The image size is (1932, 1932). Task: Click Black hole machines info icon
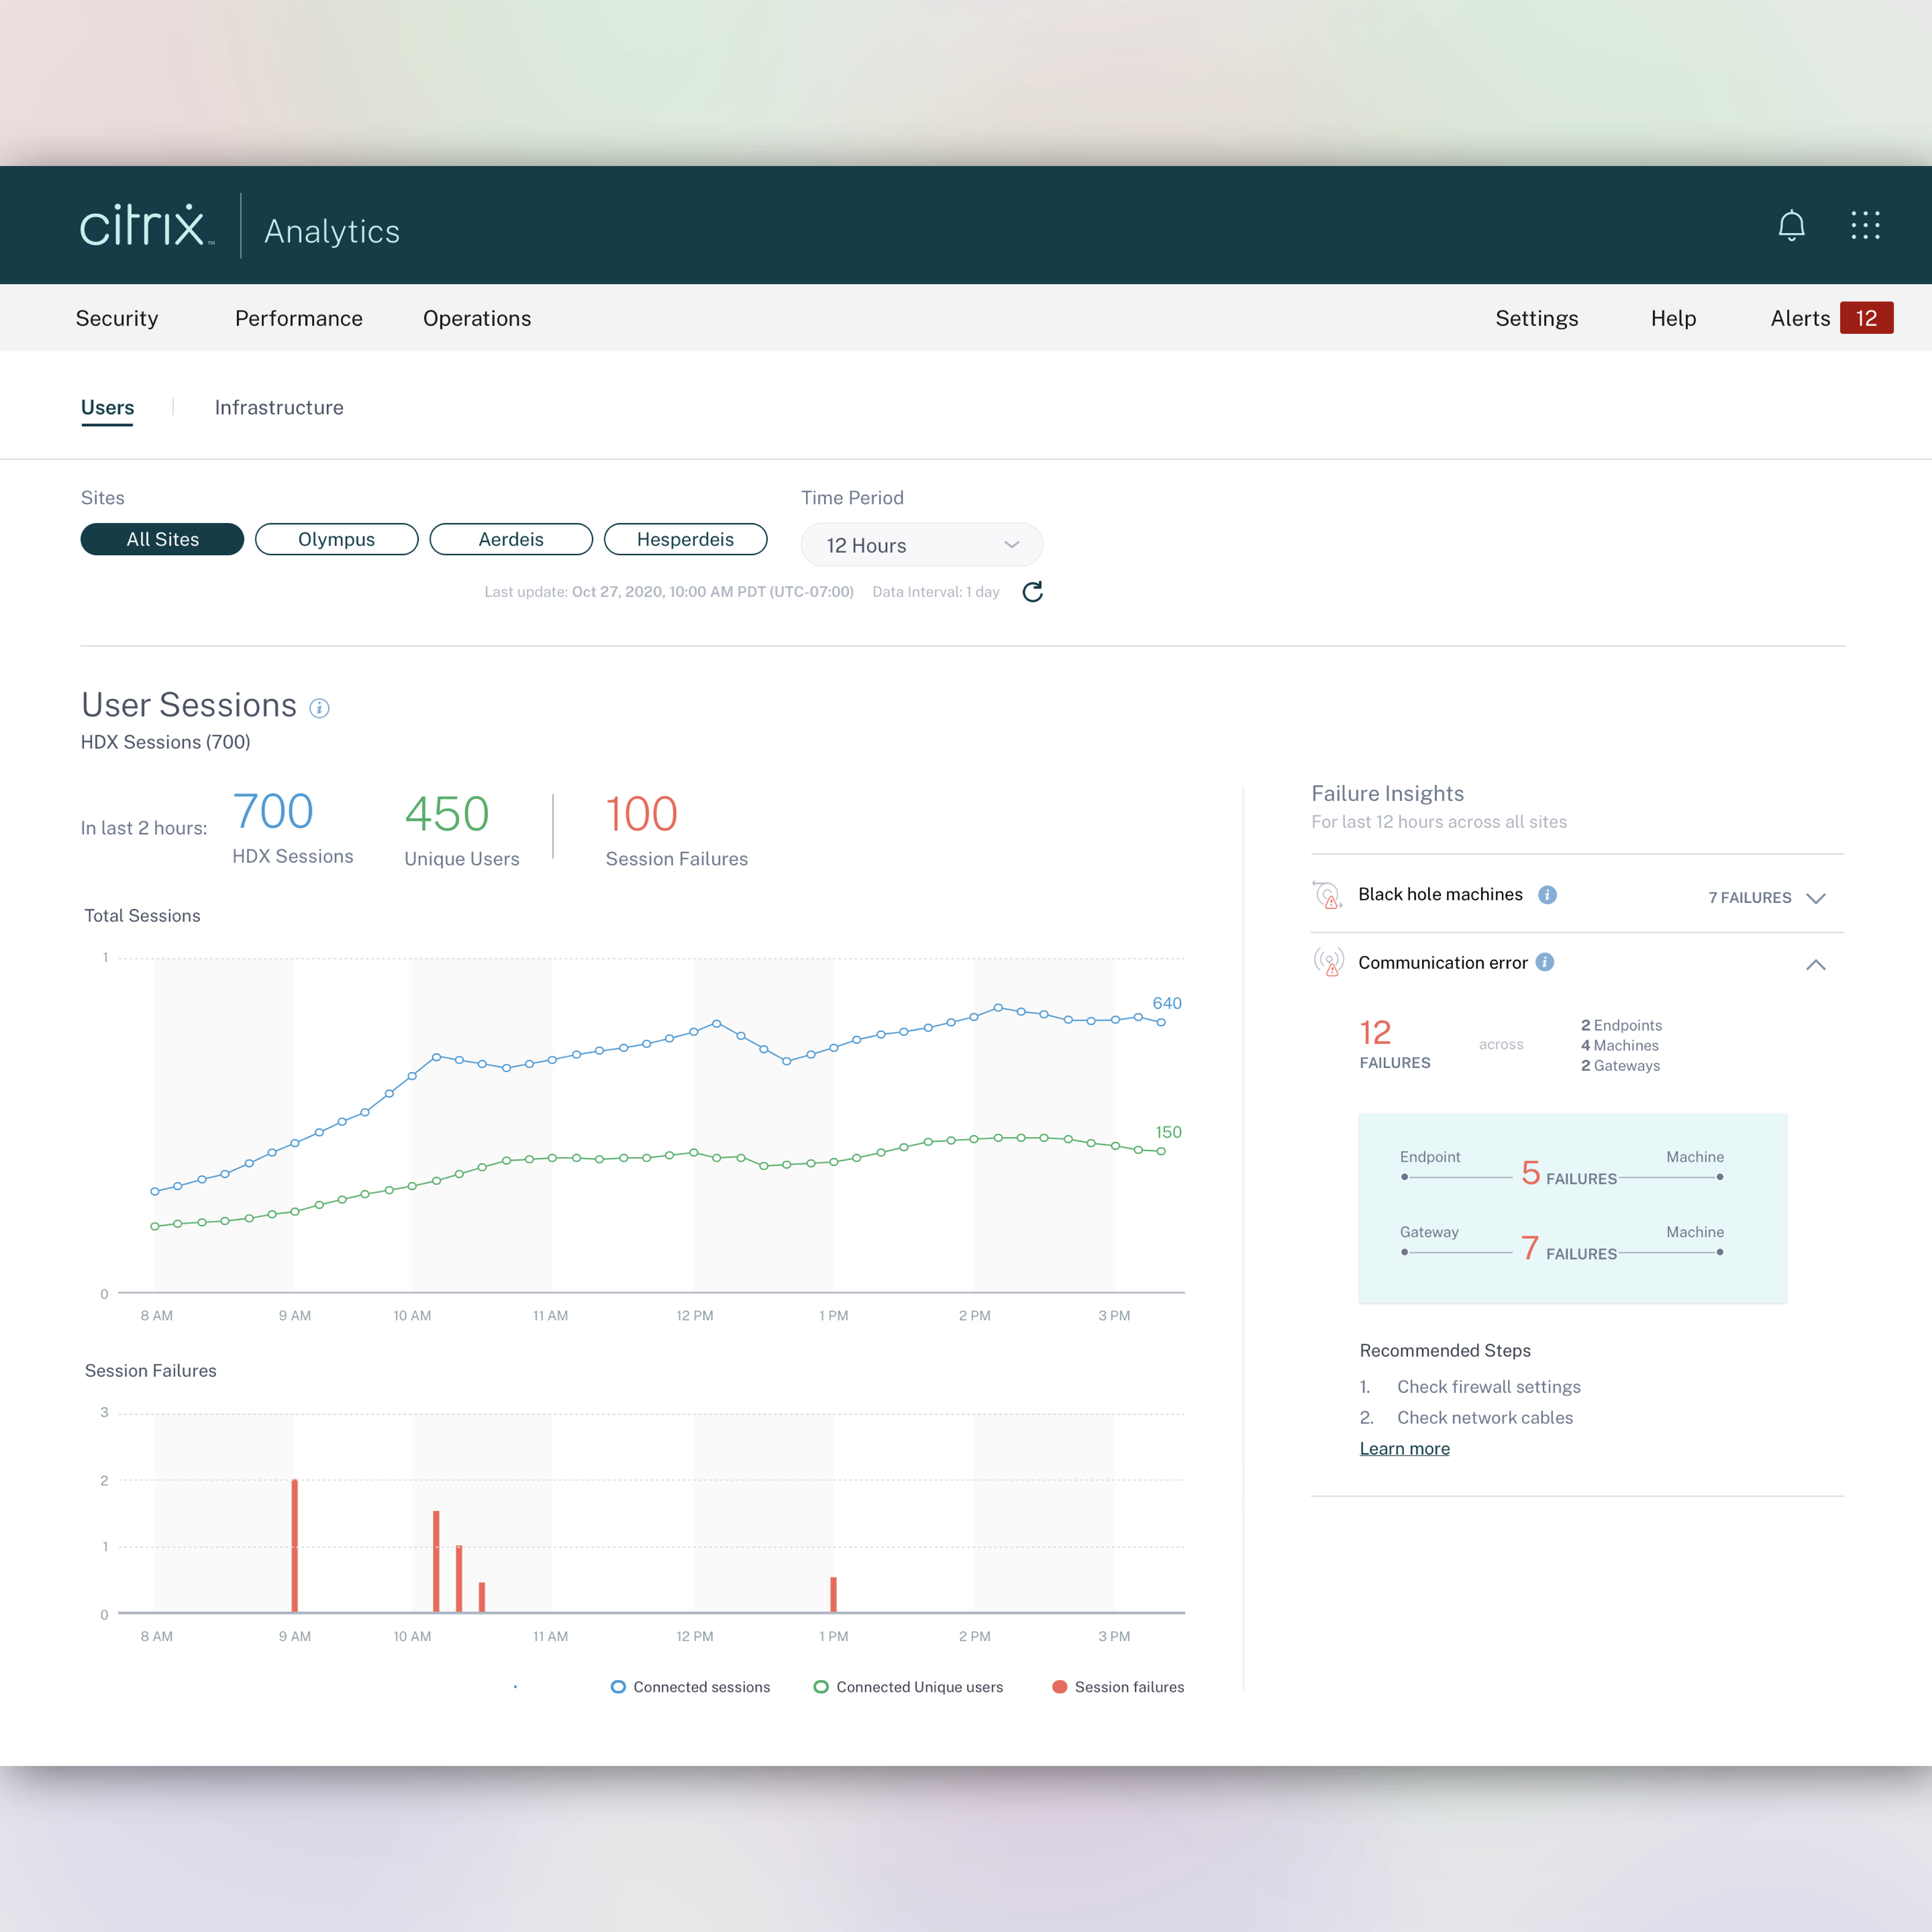tap(1547, 895)
